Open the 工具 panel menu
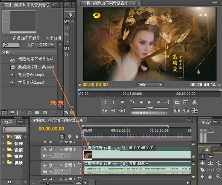The height and width of the screenshot is (185, 222). 215,149
